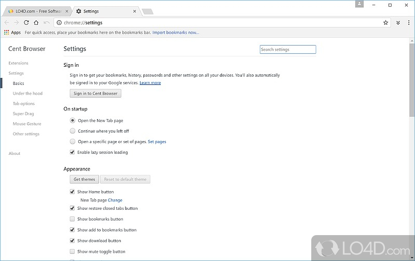415x261 pixels.
Task: Enable Show mute toggle button
Action: coord(72,252)
